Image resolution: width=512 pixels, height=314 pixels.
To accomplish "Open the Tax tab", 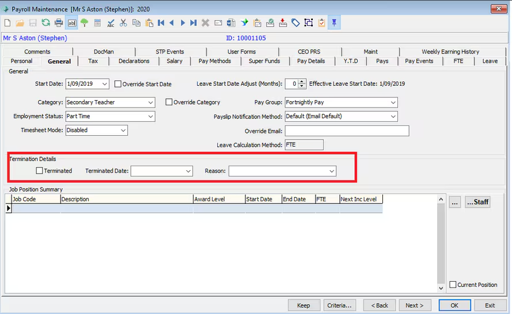I will pyautogui.click(x=93, y=61).
